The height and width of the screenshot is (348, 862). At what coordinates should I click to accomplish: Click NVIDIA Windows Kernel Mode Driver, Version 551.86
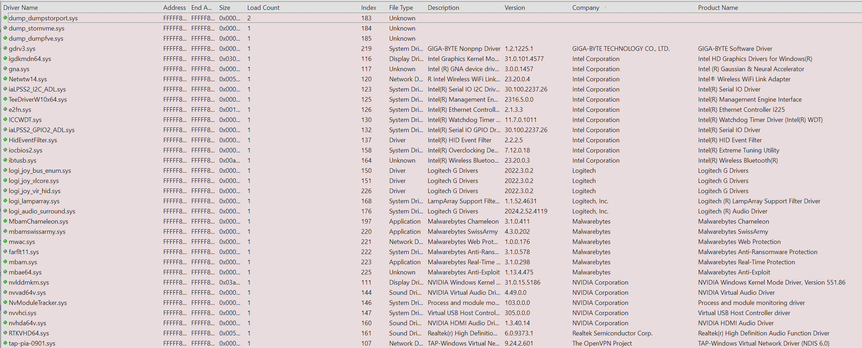(772, 282)
